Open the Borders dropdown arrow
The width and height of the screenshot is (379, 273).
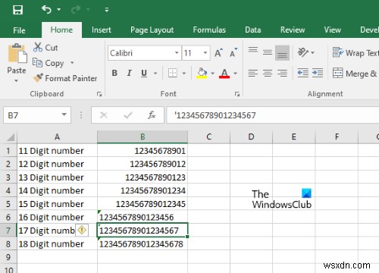[x=184, y=74]
